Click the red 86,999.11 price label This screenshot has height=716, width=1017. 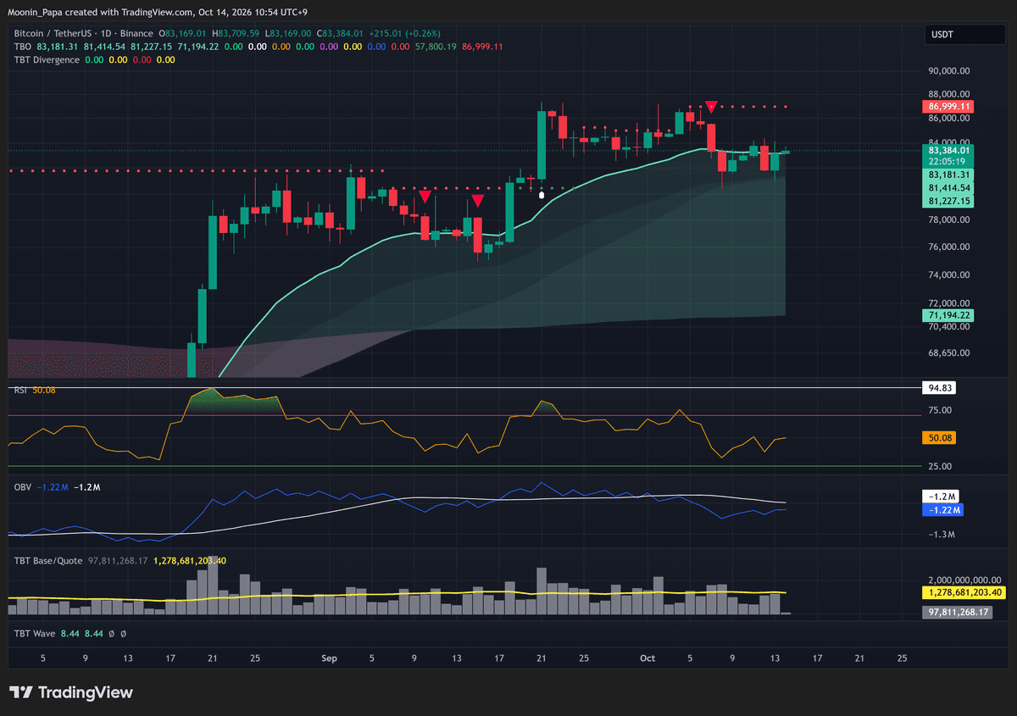click(x=949, y=107)
